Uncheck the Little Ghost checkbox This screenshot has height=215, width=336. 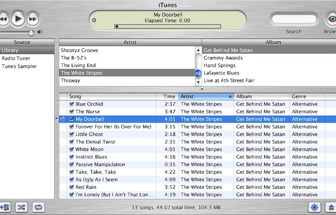pyautogui.click(x=71, y=134)
